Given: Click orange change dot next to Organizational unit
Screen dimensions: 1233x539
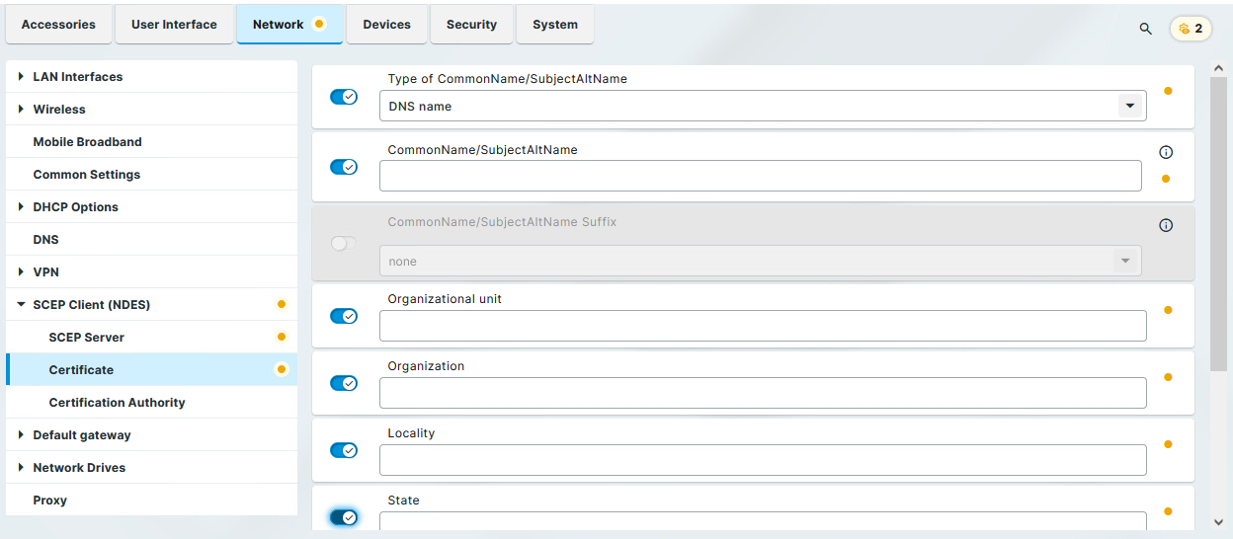Looking at the screenshot, I should [1168, 310].
